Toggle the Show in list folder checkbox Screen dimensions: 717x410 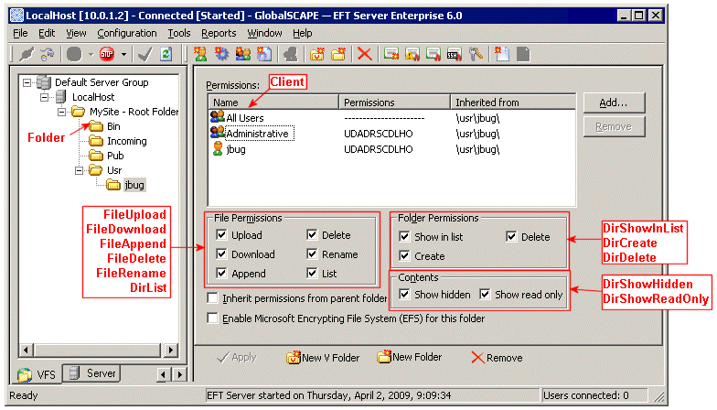(x=404, y=237)
